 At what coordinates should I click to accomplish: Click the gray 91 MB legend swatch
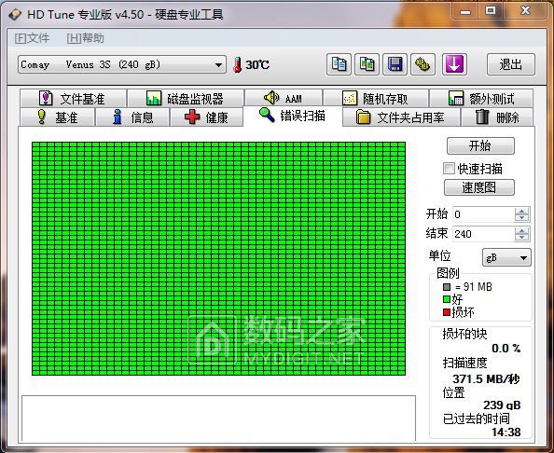[447, 287]
